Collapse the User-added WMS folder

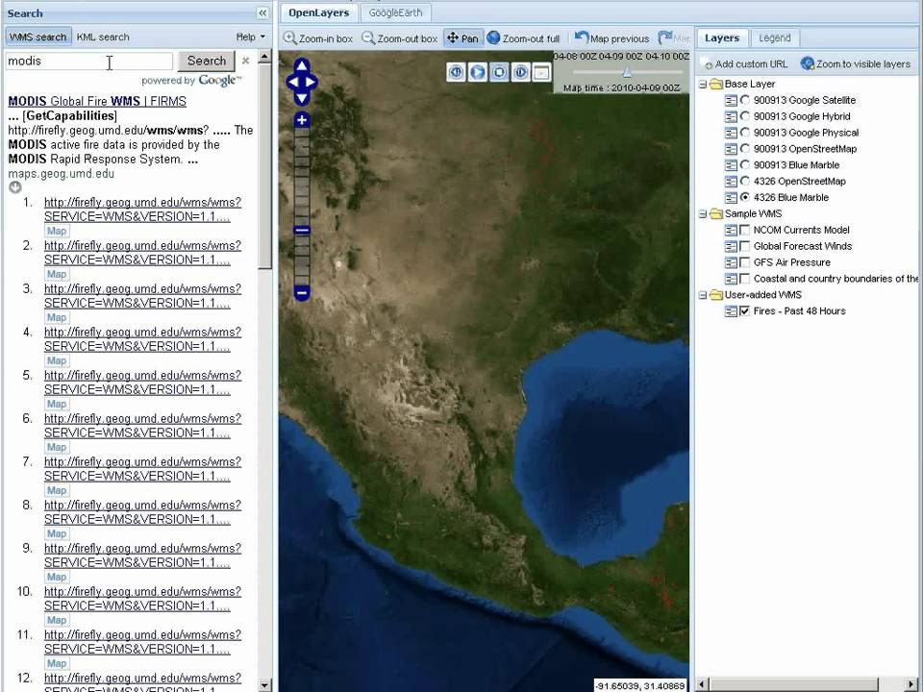click(x=703, y=295)
